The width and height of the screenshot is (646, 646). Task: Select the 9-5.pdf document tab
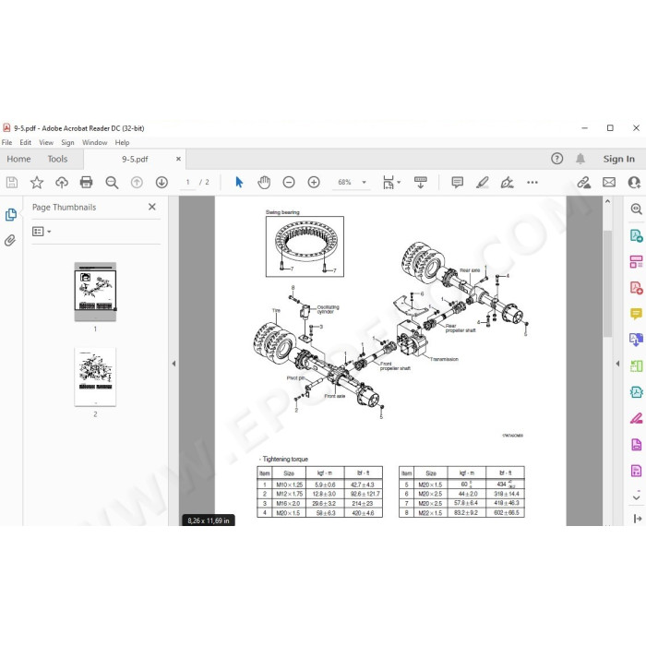135,160
